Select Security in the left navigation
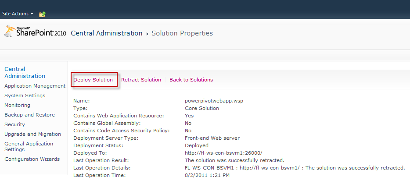 pos(14,124)
